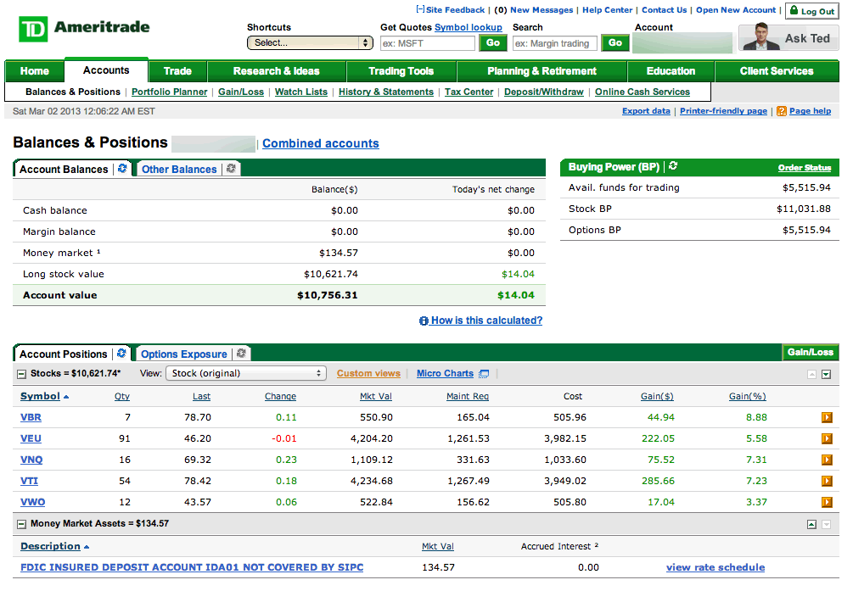The image size is (853, 591).
Task: Open Planning & Retirement tab
Action: (x=542, y=71)
